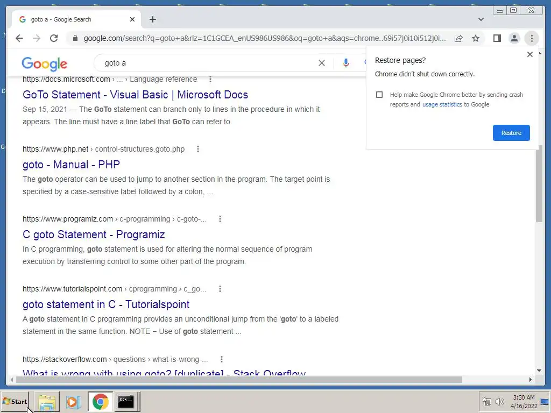
Task: Click the Google logo
Action: tap(44, 63)
